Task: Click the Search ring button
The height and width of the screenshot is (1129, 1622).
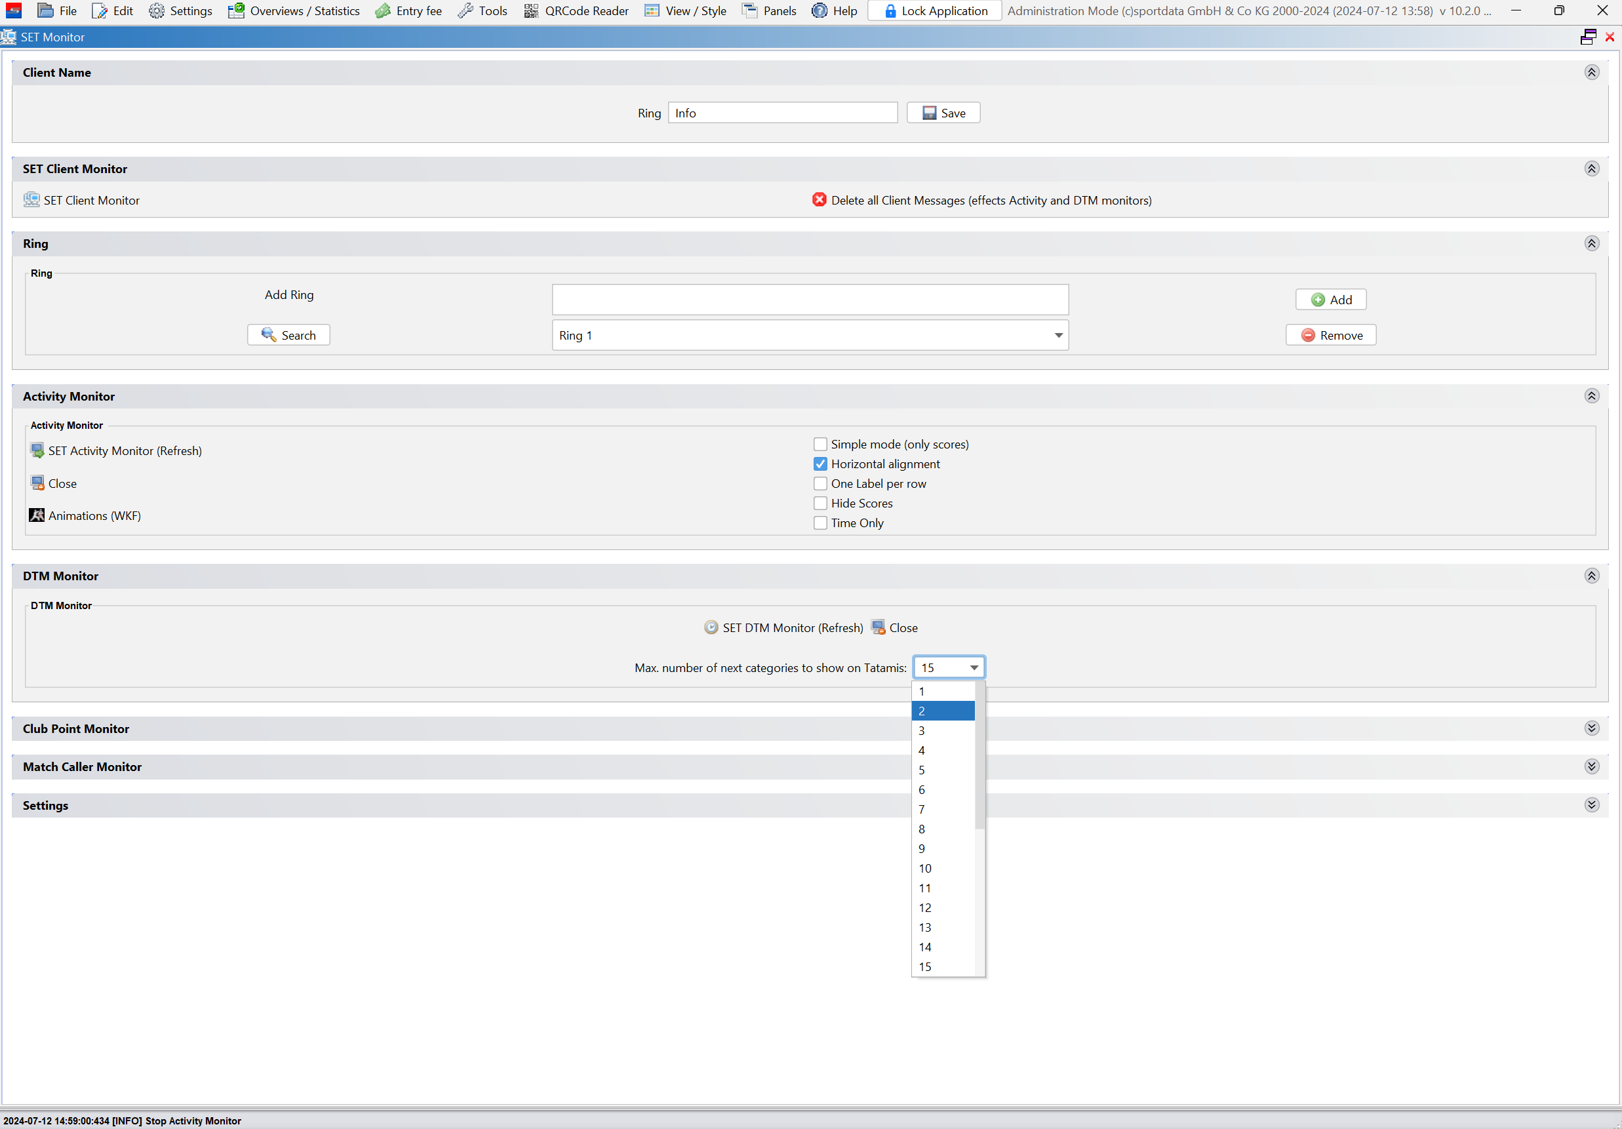Action: (288, 335)
